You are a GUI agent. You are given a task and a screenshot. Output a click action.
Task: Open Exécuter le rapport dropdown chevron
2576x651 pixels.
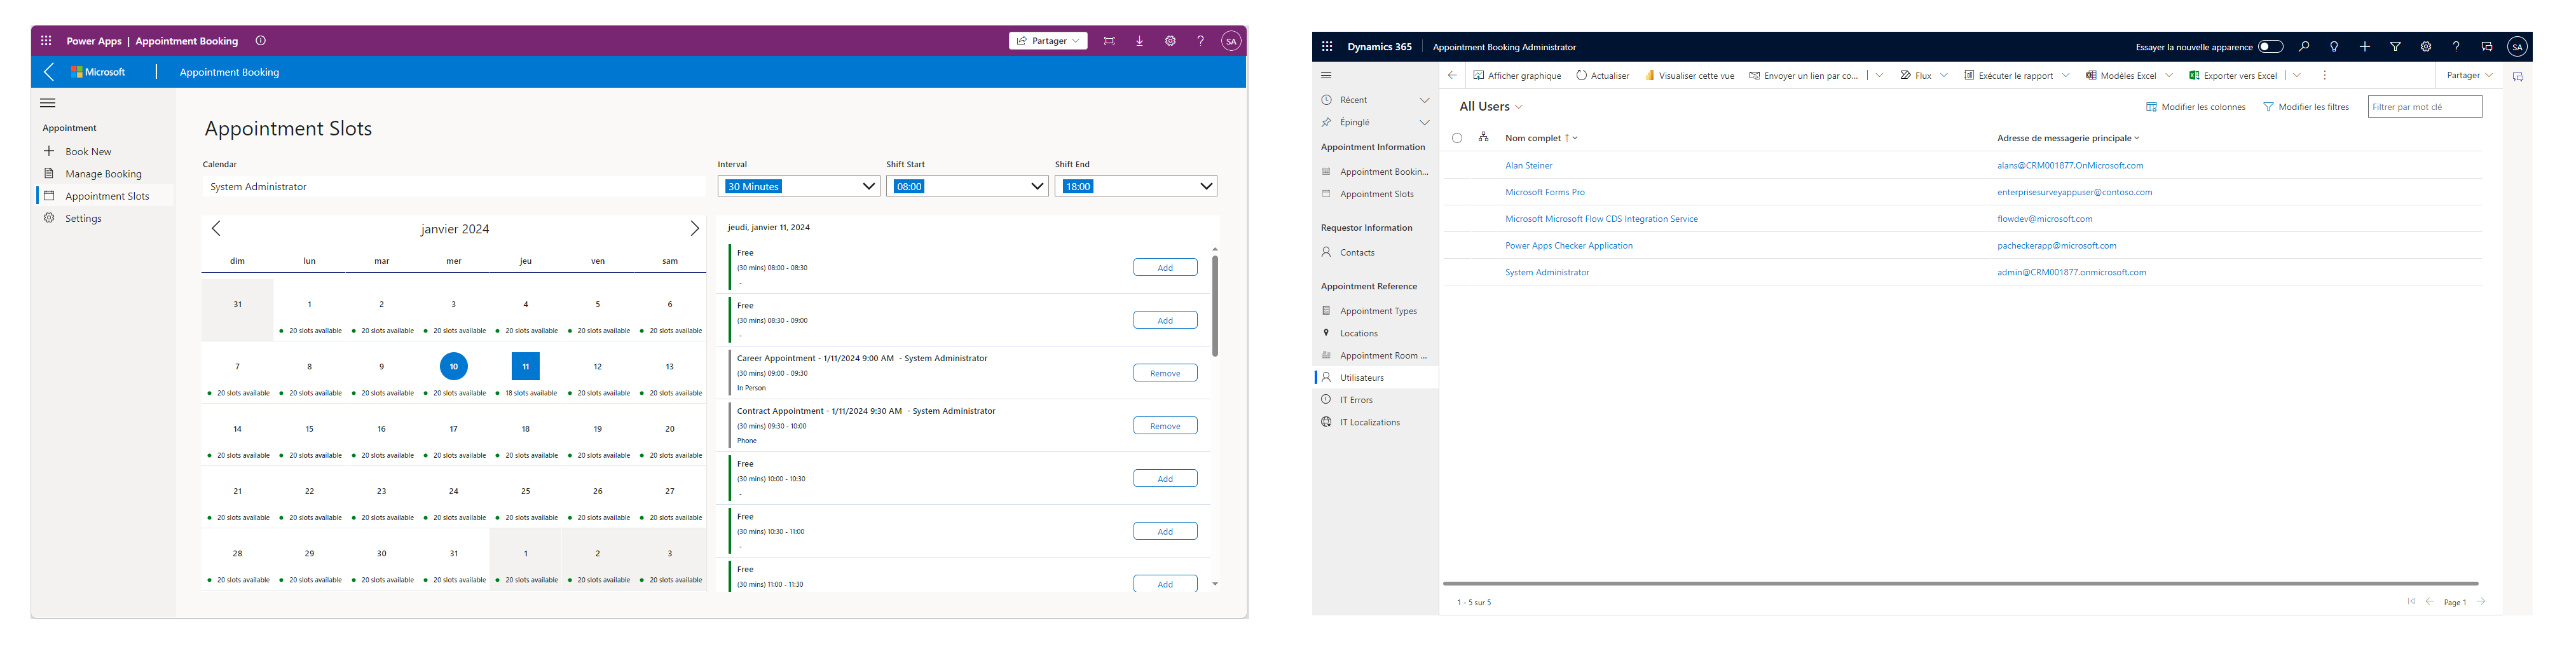click(2066, 76)
